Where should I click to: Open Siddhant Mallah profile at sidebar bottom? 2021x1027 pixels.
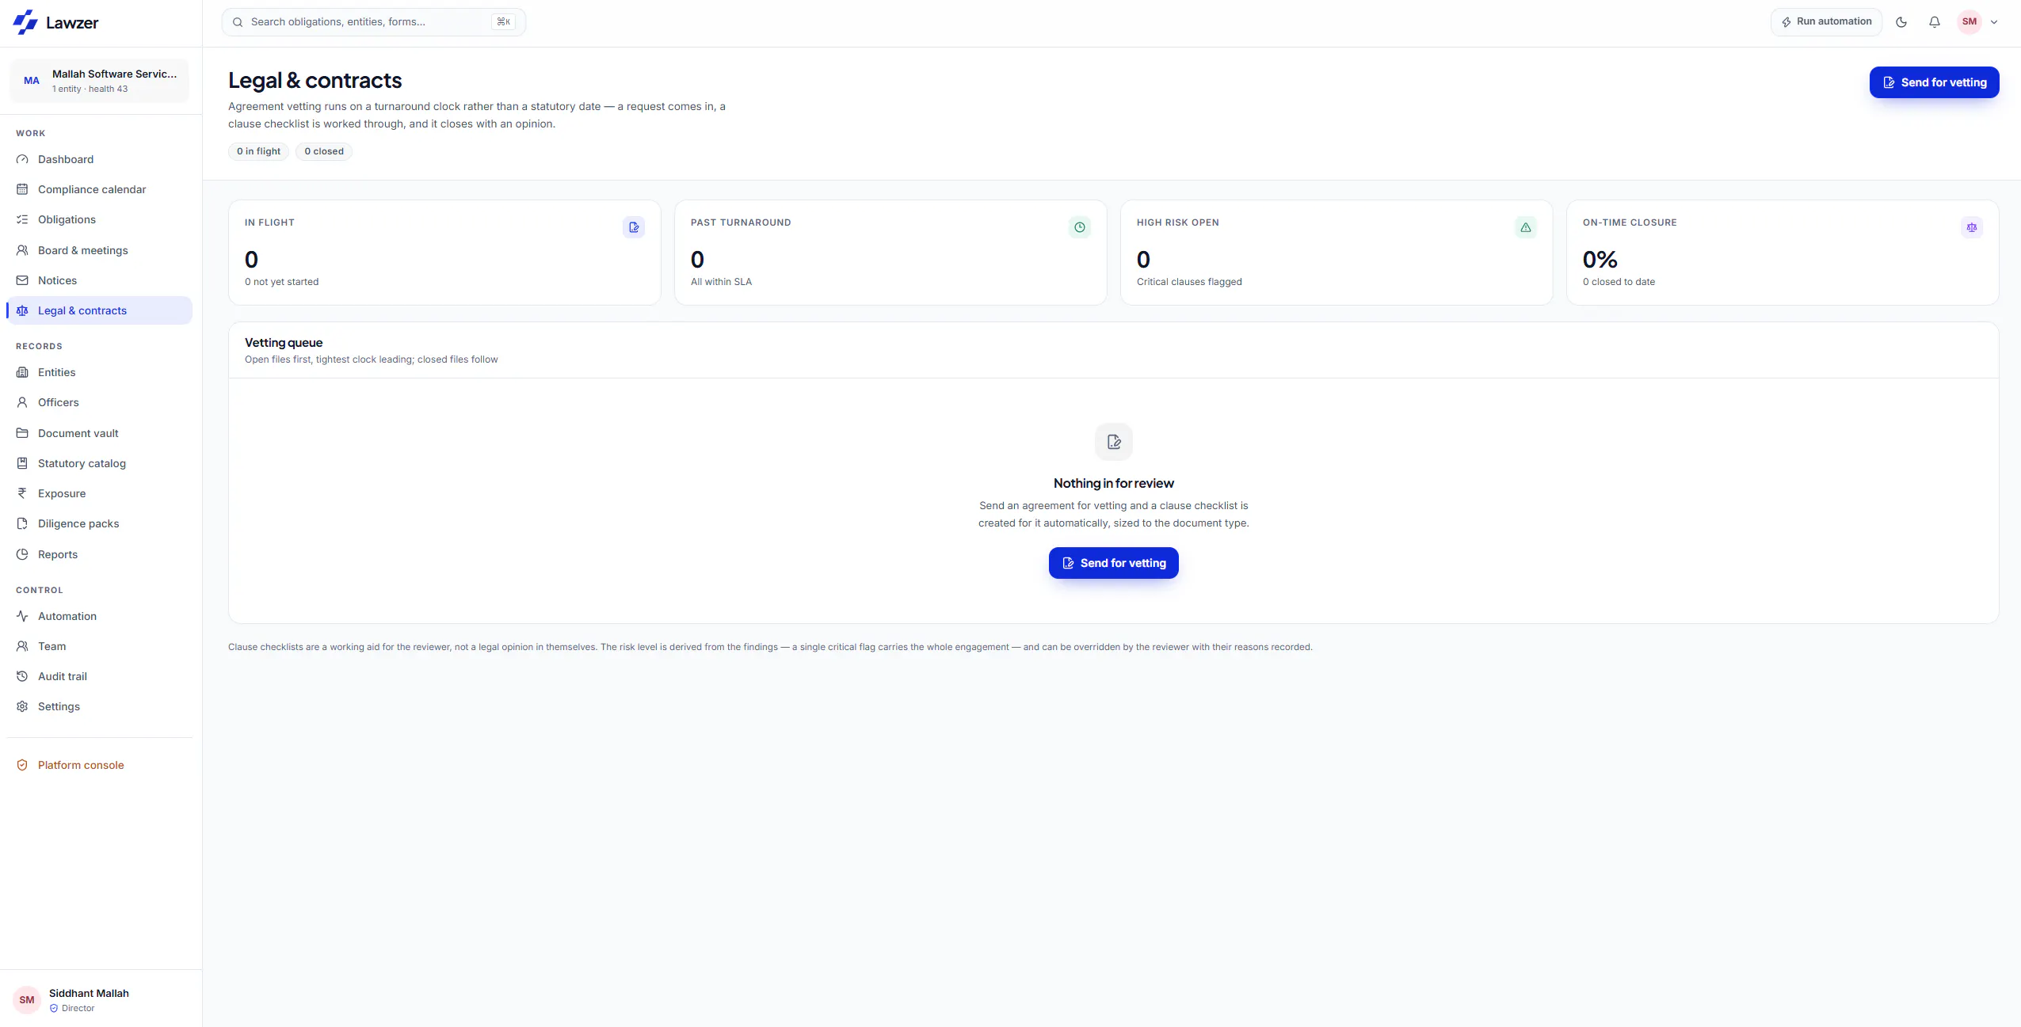101,999
